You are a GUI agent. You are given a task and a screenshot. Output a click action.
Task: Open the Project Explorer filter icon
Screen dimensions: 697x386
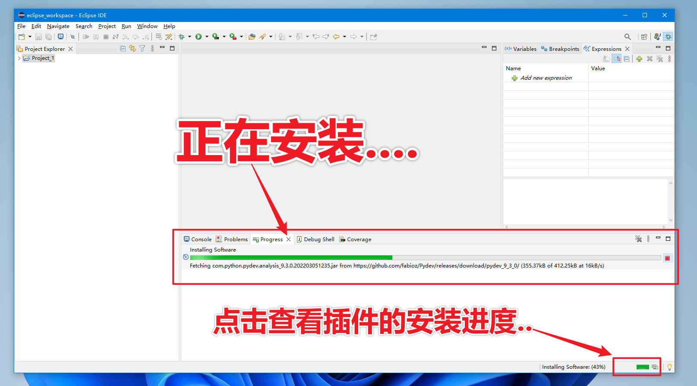point(142,49)
